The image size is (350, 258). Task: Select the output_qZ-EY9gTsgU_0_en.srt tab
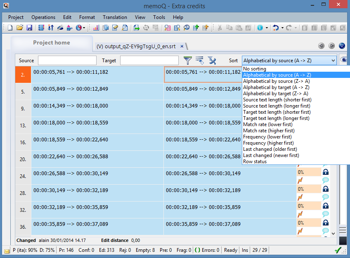pos(136,46)
